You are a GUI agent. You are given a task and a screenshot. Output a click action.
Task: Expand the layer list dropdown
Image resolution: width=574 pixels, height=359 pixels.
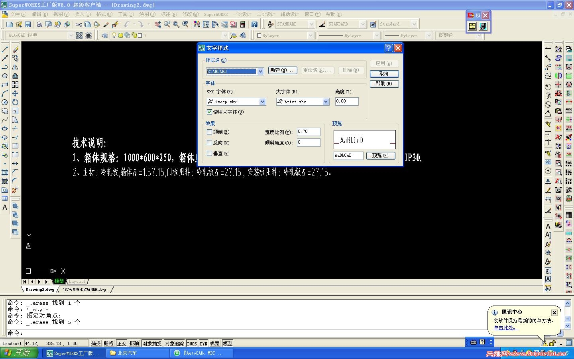[225, 36]
